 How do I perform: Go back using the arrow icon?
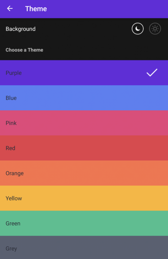10,8
